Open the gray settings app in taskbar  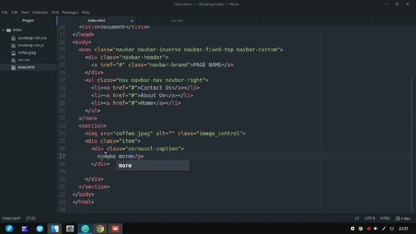(70, 229)
